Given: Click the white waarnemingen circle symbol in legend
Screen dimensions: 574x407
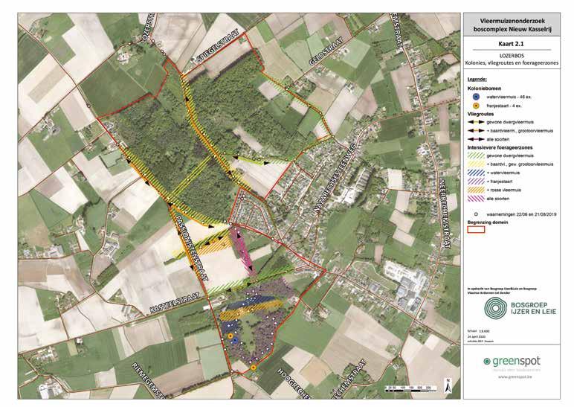Looking at the screenshot, I should (476, 214).
